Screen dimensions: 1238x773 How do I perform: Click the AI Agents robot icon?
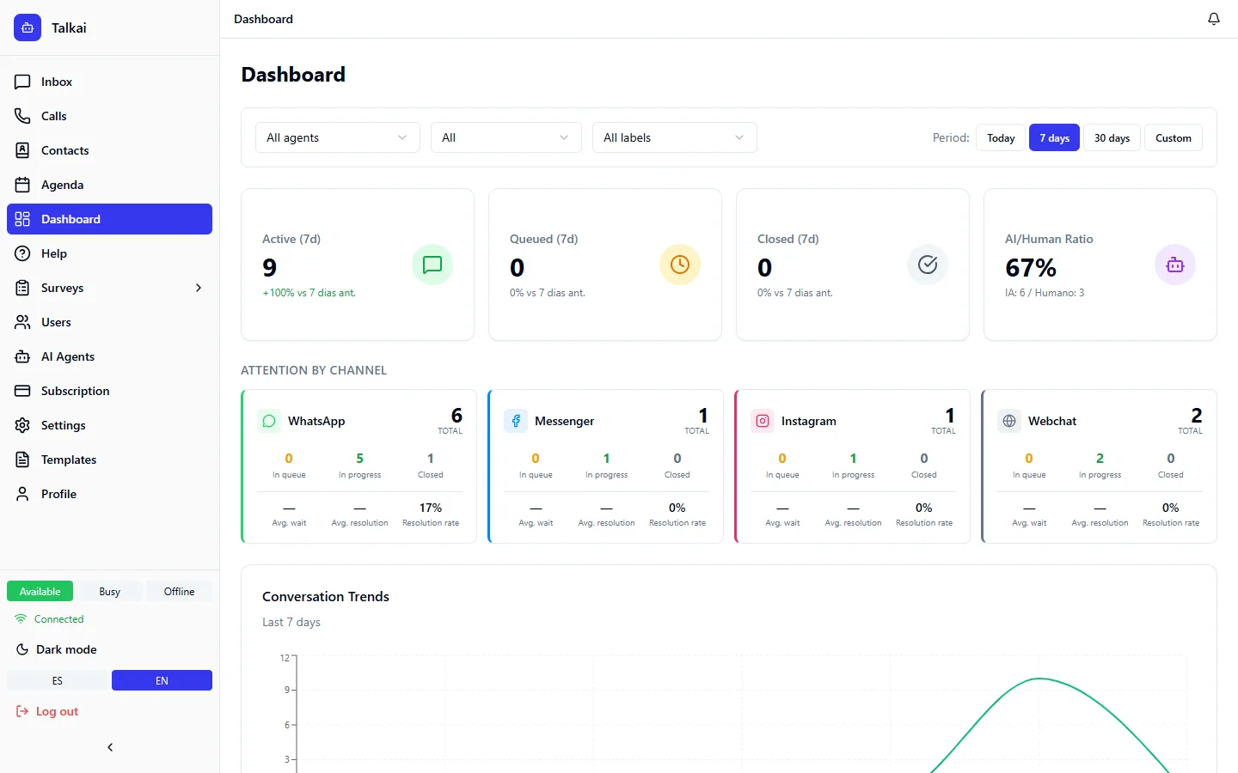point(22,356)
